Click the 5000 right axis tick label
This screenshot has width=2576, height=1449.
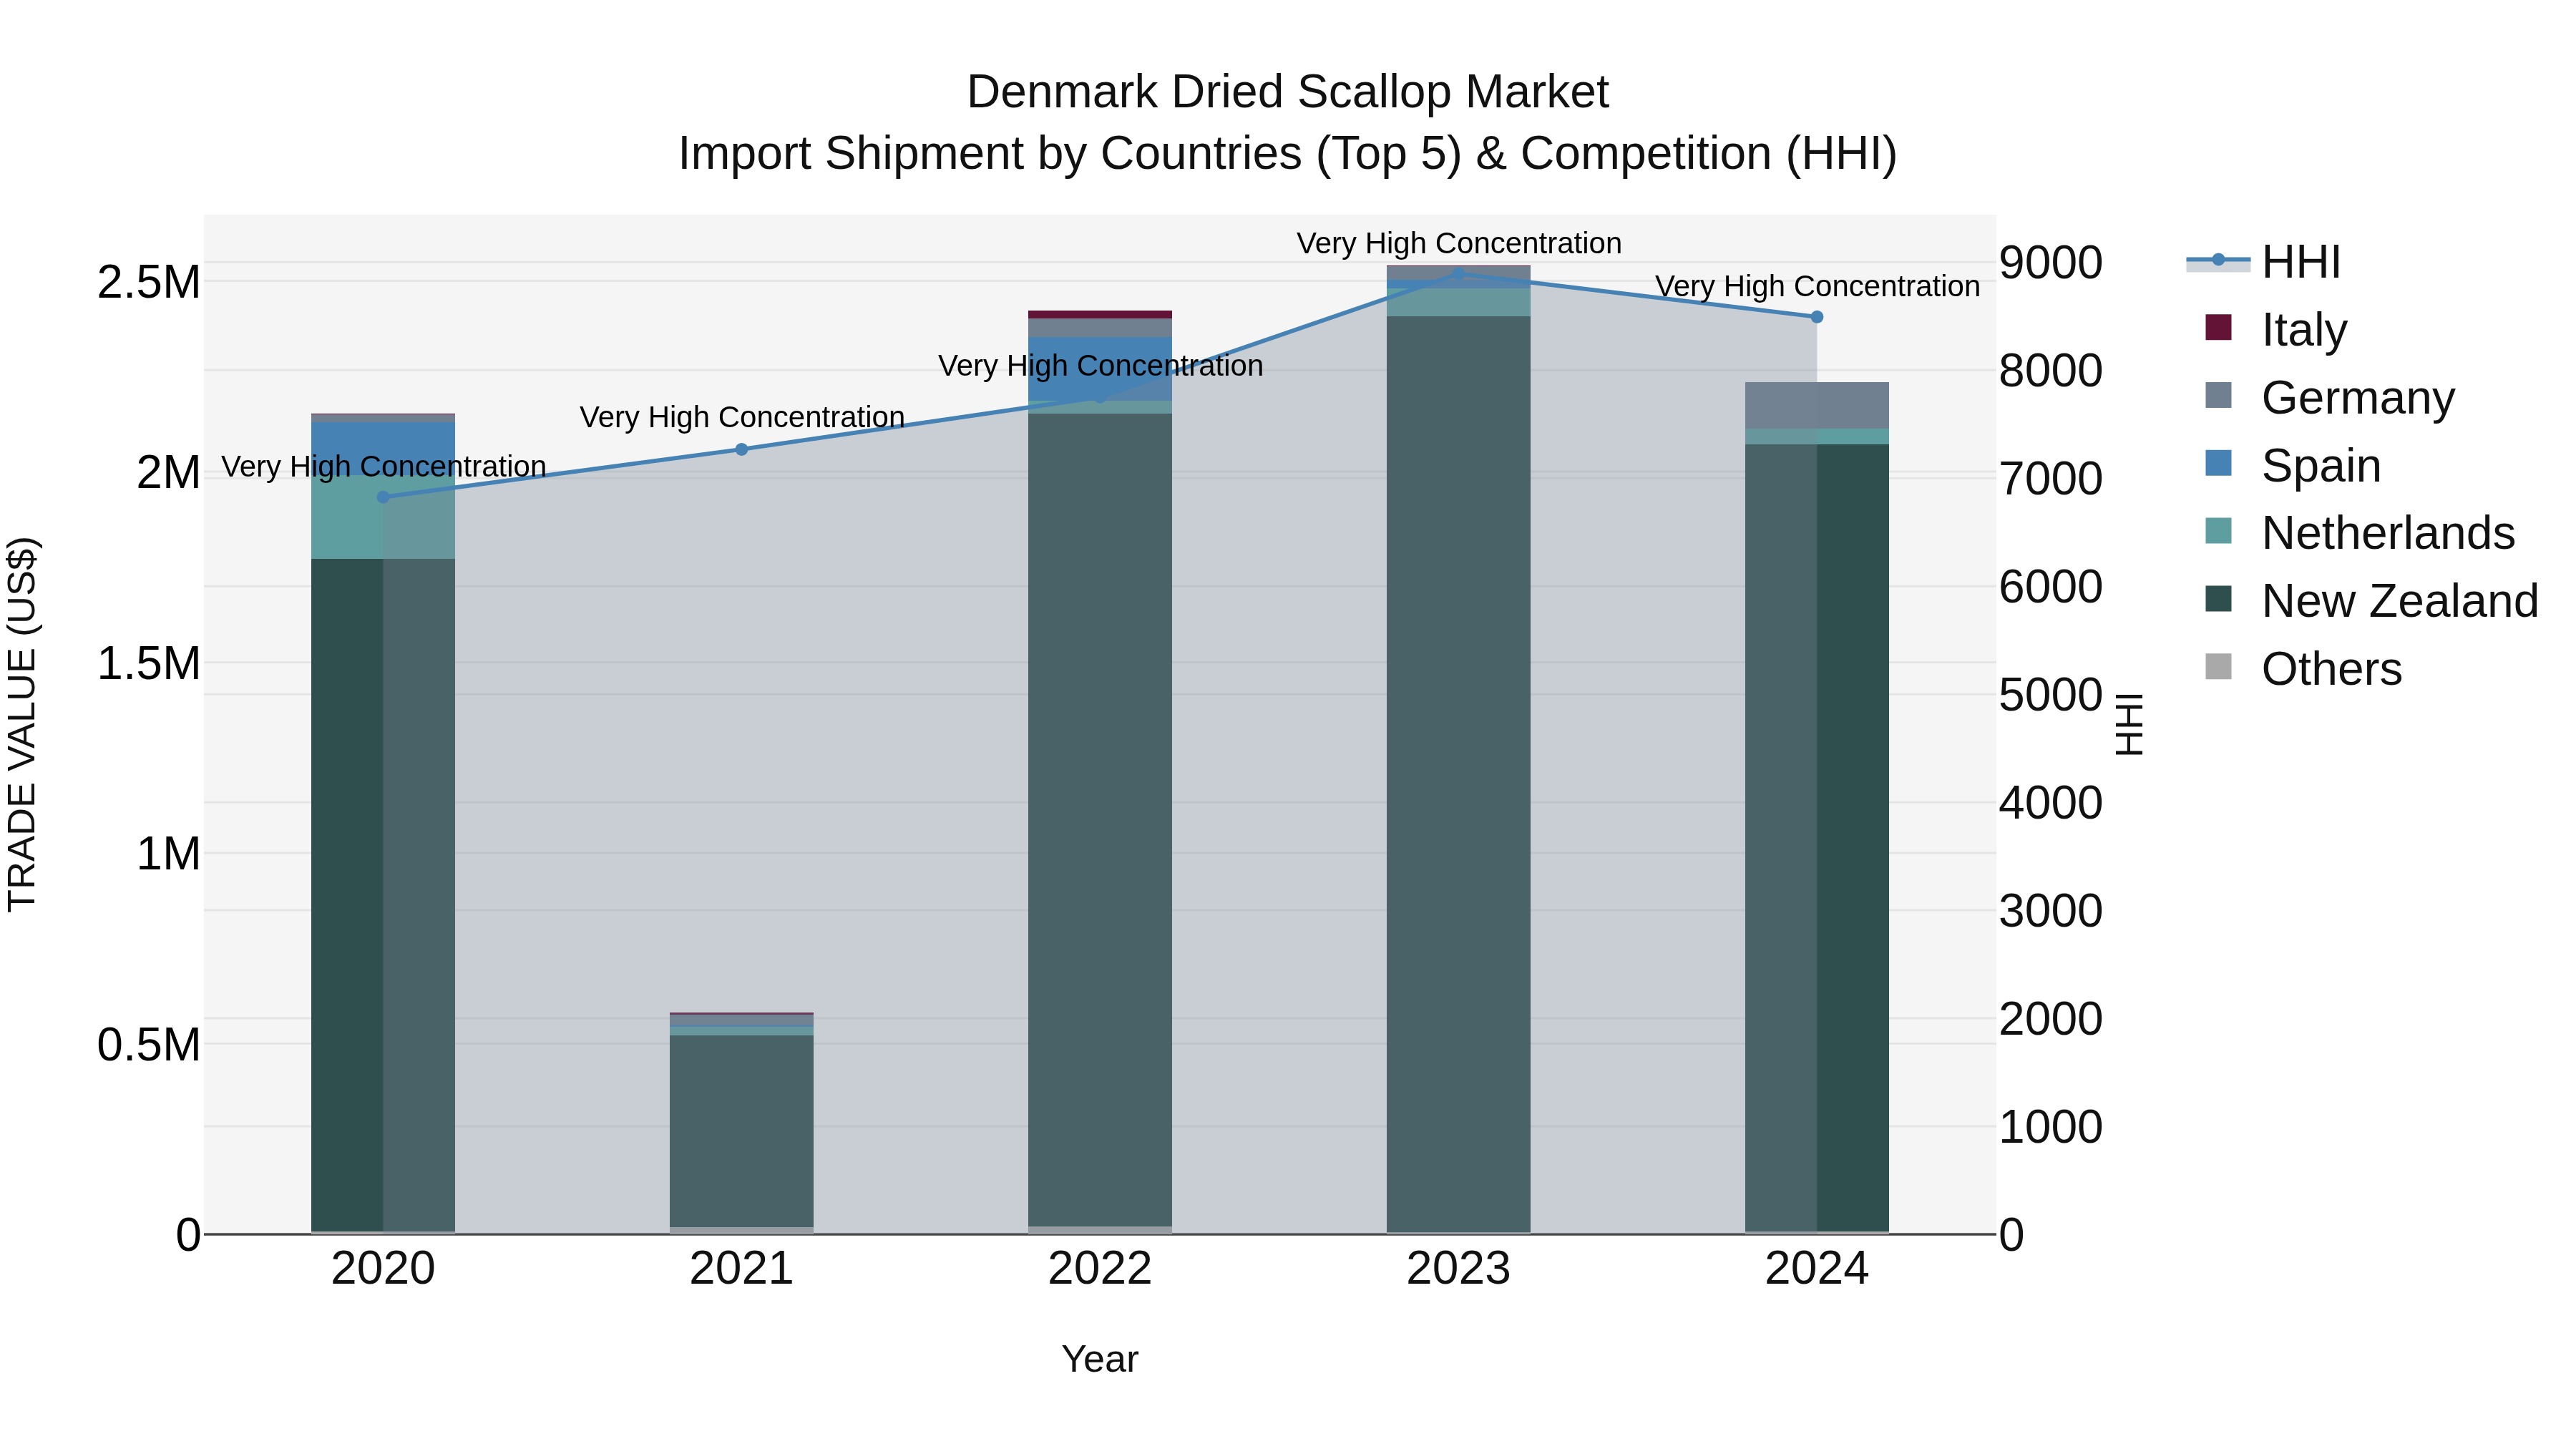click(2051, 695)
